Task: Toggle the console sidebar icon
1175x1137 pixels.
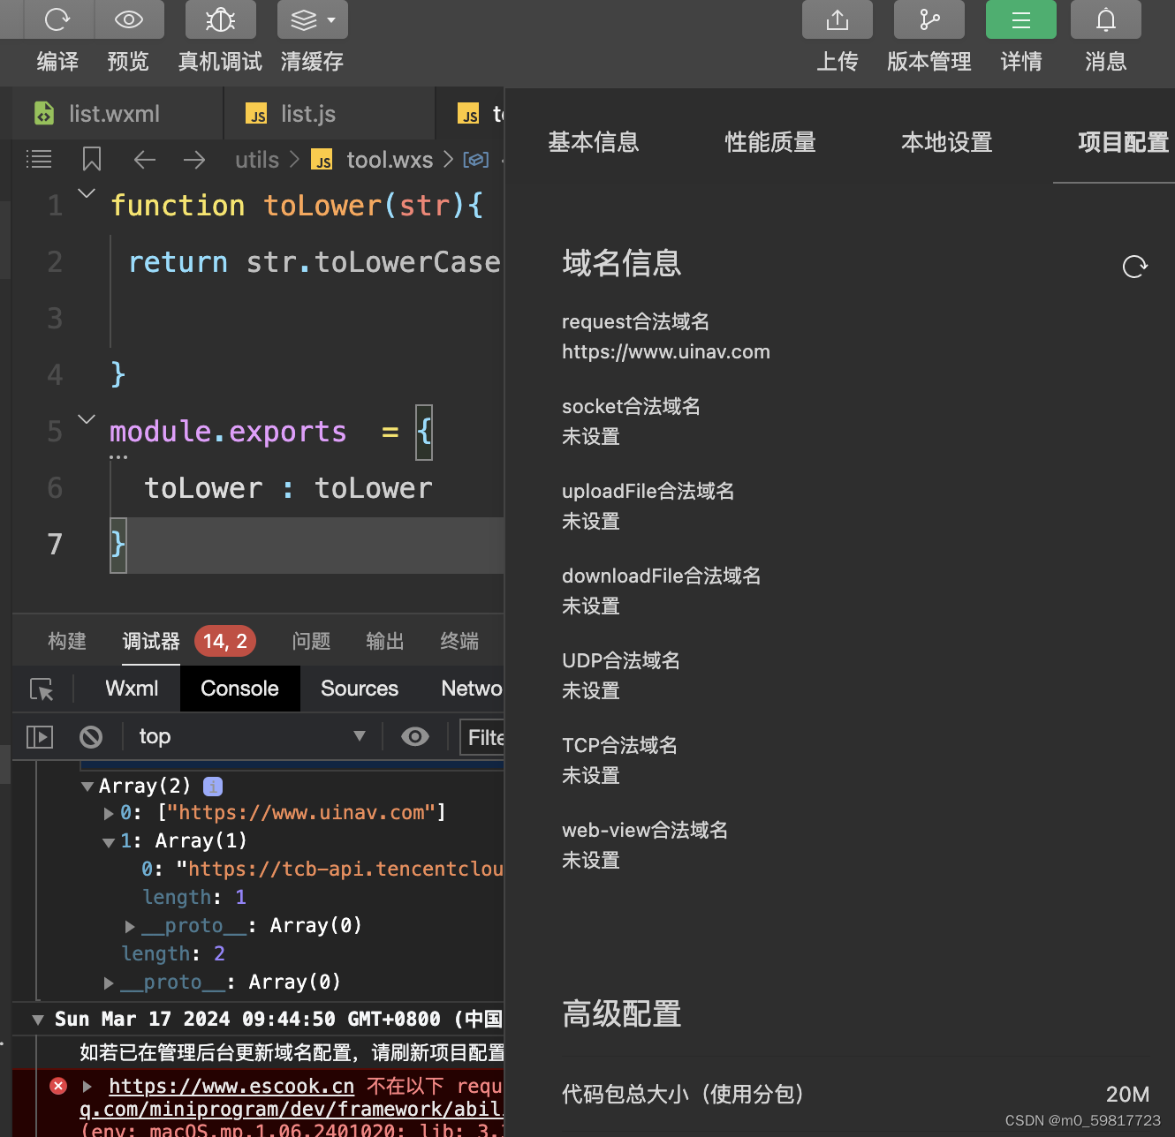Action: coord(40,736)
